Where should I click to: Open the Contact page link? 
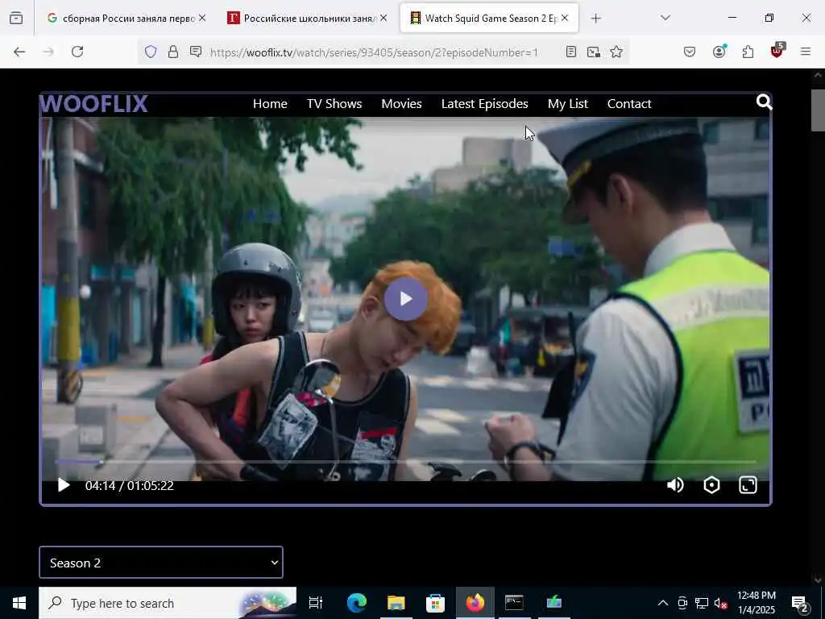click(629, 104)
